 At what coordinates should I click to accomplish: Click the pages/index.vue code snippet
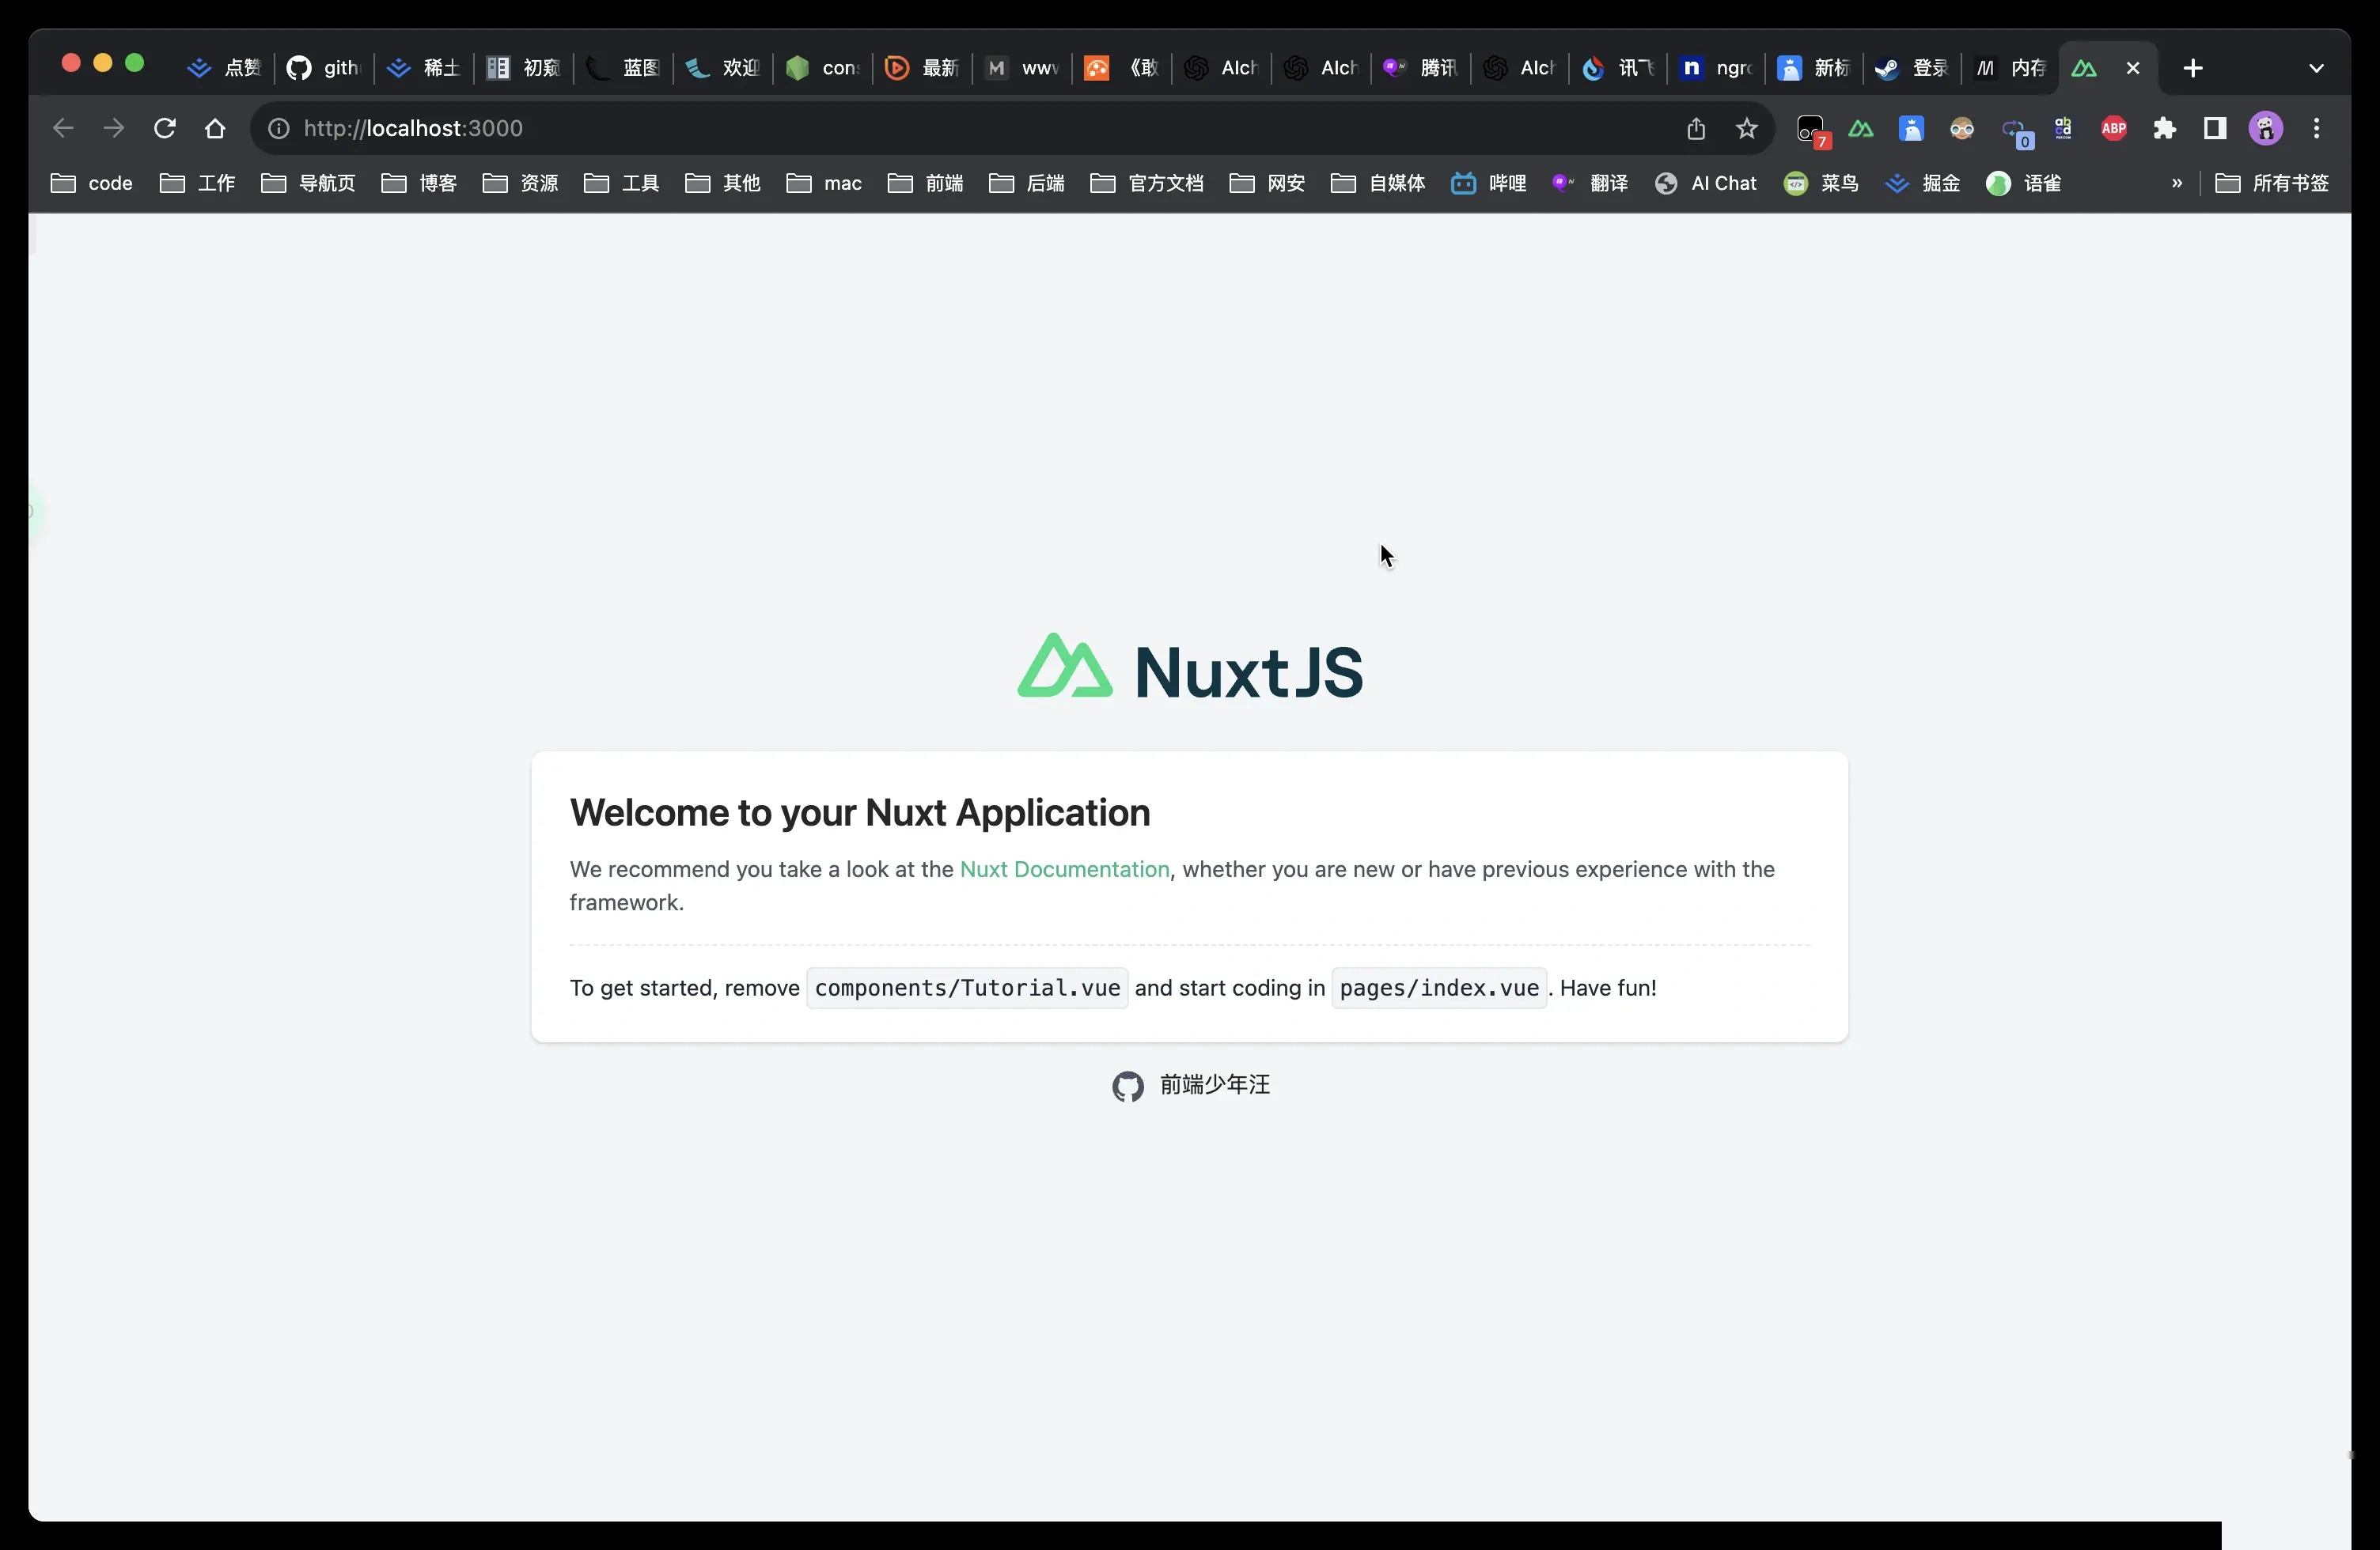(x=1439, y=989)
